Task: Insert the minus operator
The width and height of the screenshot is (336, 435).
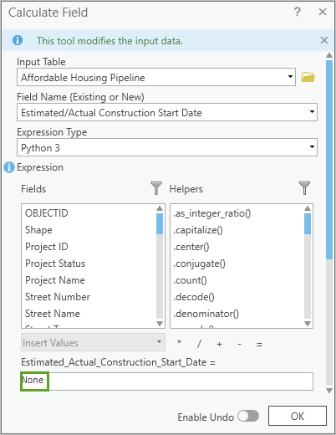Action: coord(239,344)
